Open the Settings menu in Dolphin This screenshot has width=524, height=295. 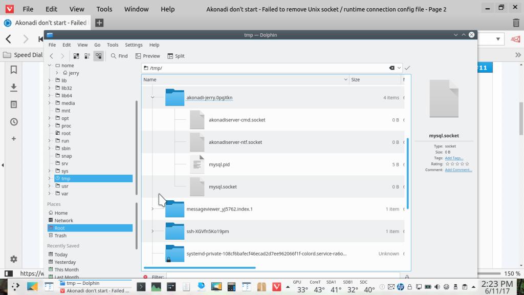(x=134, y=45)
